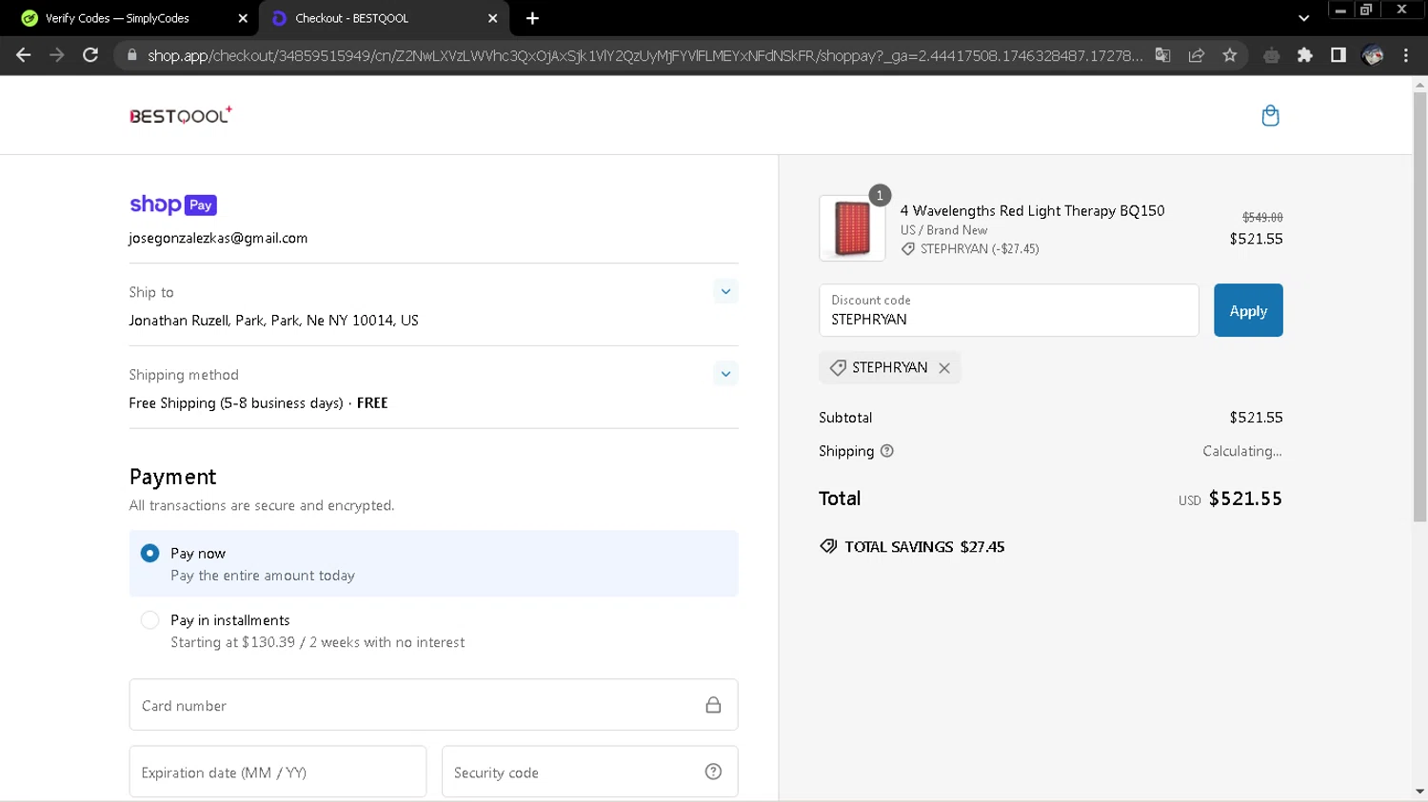
Task: Click the Total amount $521.55
Action: [1245, 499]
